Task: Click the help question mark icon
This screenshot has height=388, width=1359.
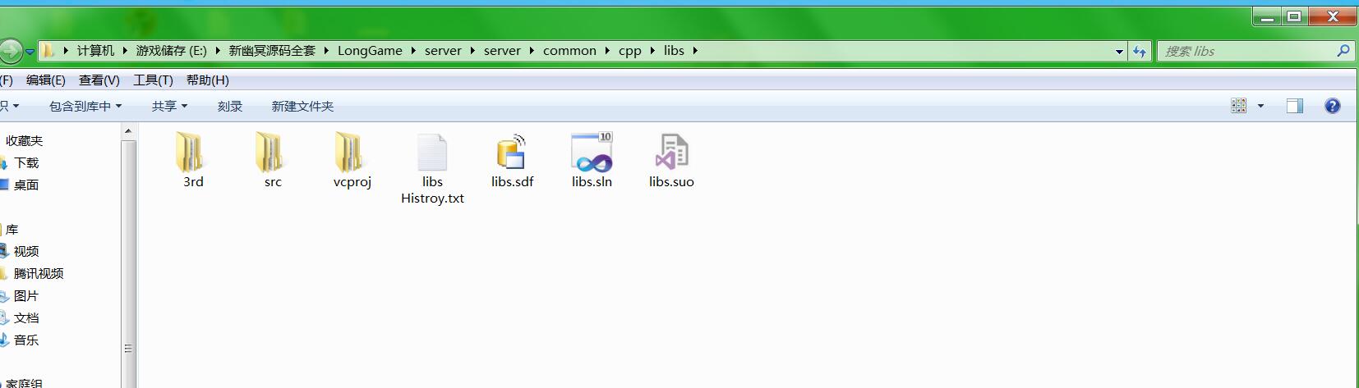Action: click(x=1332, y=106)
